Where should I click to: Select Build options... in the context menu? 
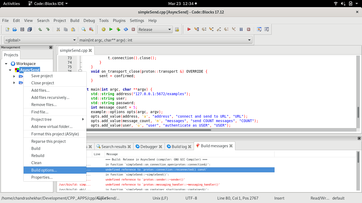44,170
